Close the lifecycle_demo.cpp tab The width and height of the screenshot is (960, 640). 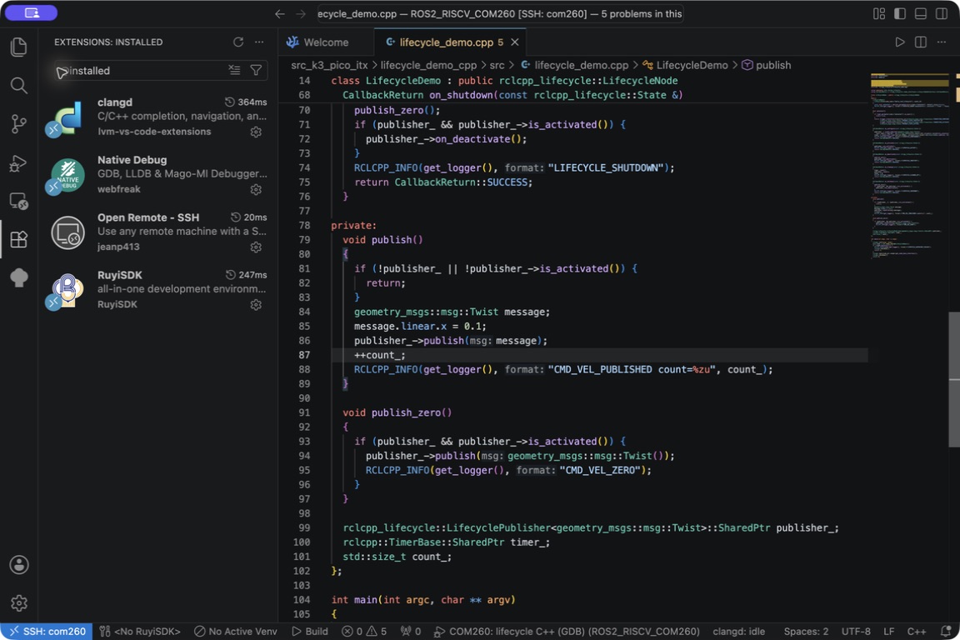(515, 42)
